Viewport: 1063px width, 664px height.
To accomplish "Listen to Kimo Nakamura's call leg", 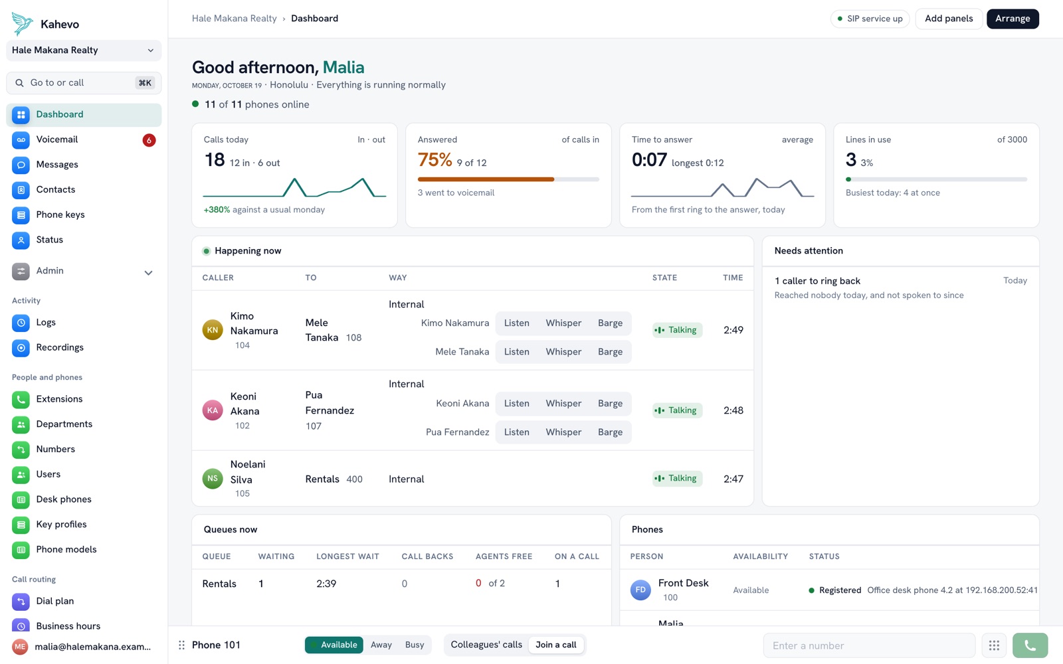I will click(517, 323).
